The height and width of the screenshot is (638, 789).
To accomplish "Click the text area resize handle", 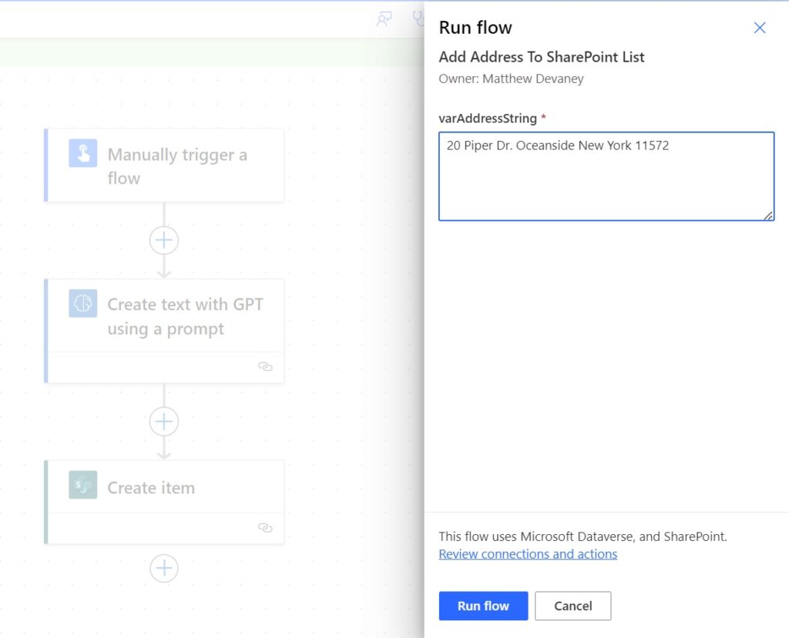I will [768, 215].
